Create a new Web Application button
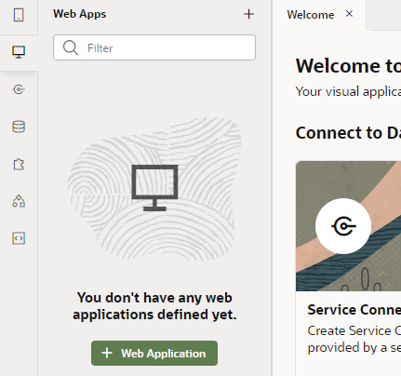Image resolution: width=401 pixels, height=376 pixels. click(x=154, y=353)
